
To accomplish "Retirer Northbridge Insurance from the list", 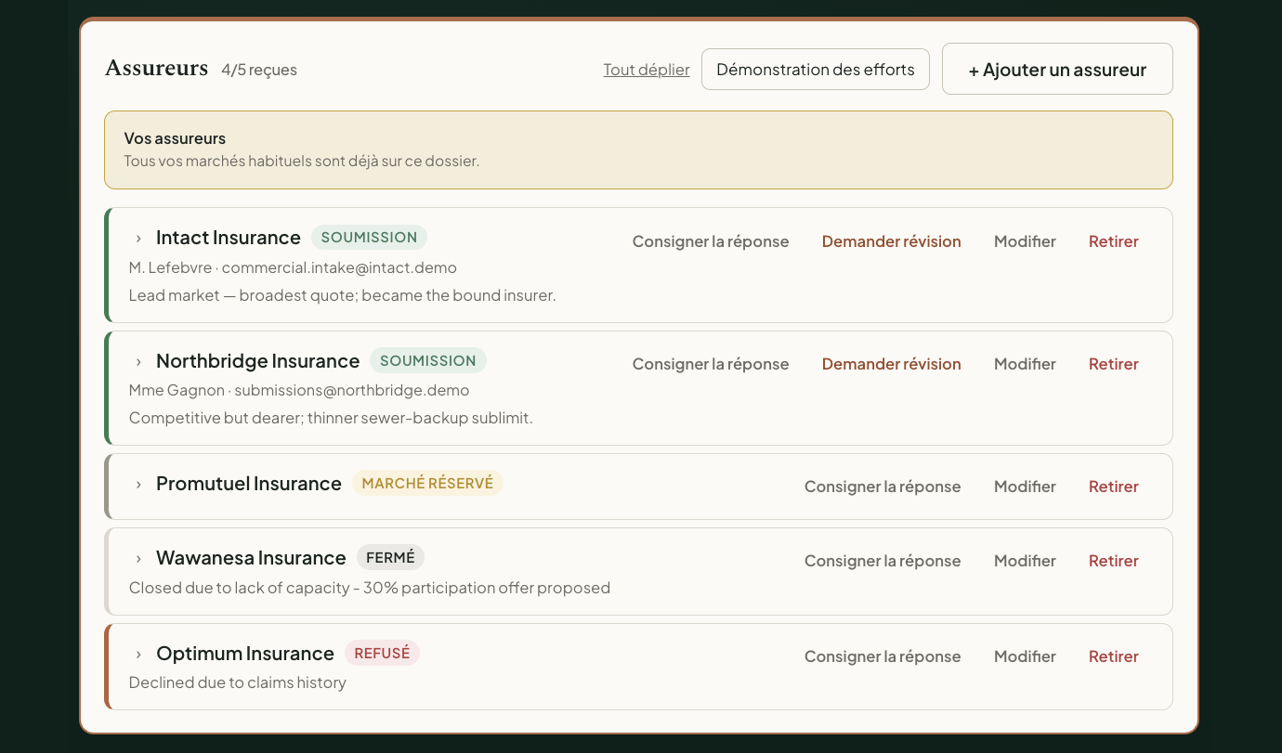I will tap(1114, 364).
